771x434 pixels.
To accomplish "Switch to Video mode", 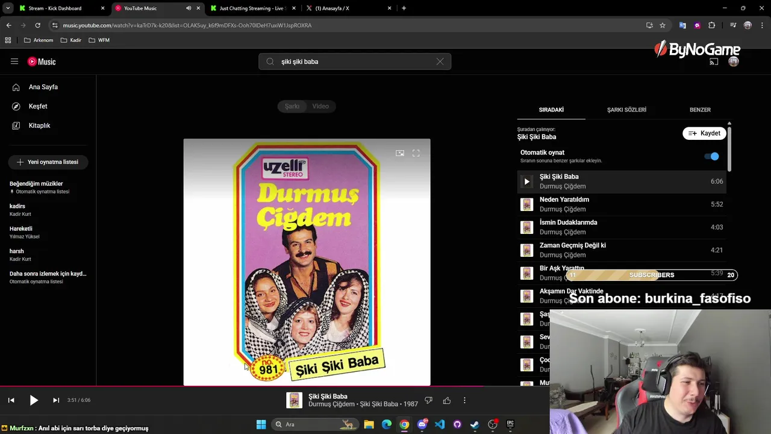I will [x=320, y=106].
